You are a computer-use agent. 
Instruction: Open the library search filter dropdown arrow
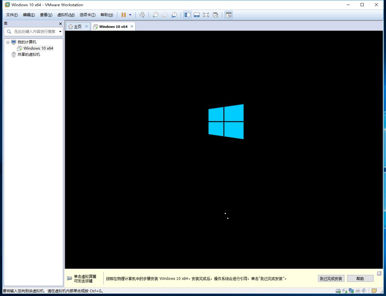pyautogui.click(x=60, y=31)
